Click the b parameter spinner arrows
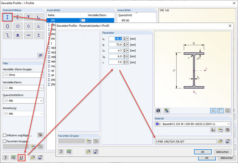 (124, 45)
